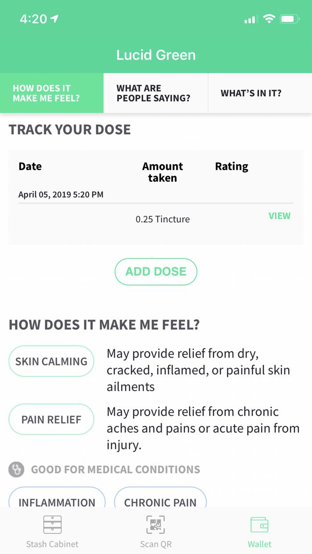Open the 0.25 Tincture dose details
The height and width of the screenshot is (554, 312).
(x=163, y=219)
